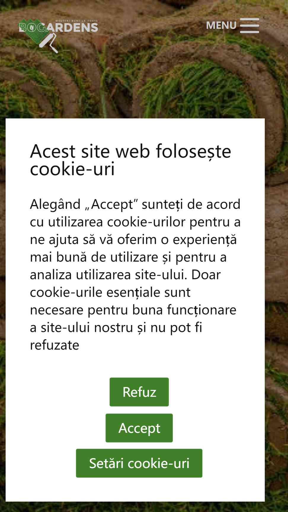
Task: Click the word 'refuzate' ending the paragraph
Action: (55, 345)
